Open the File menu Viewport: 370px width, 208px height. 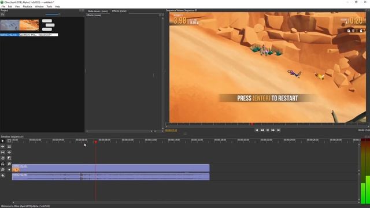click(x=3, y=6)
